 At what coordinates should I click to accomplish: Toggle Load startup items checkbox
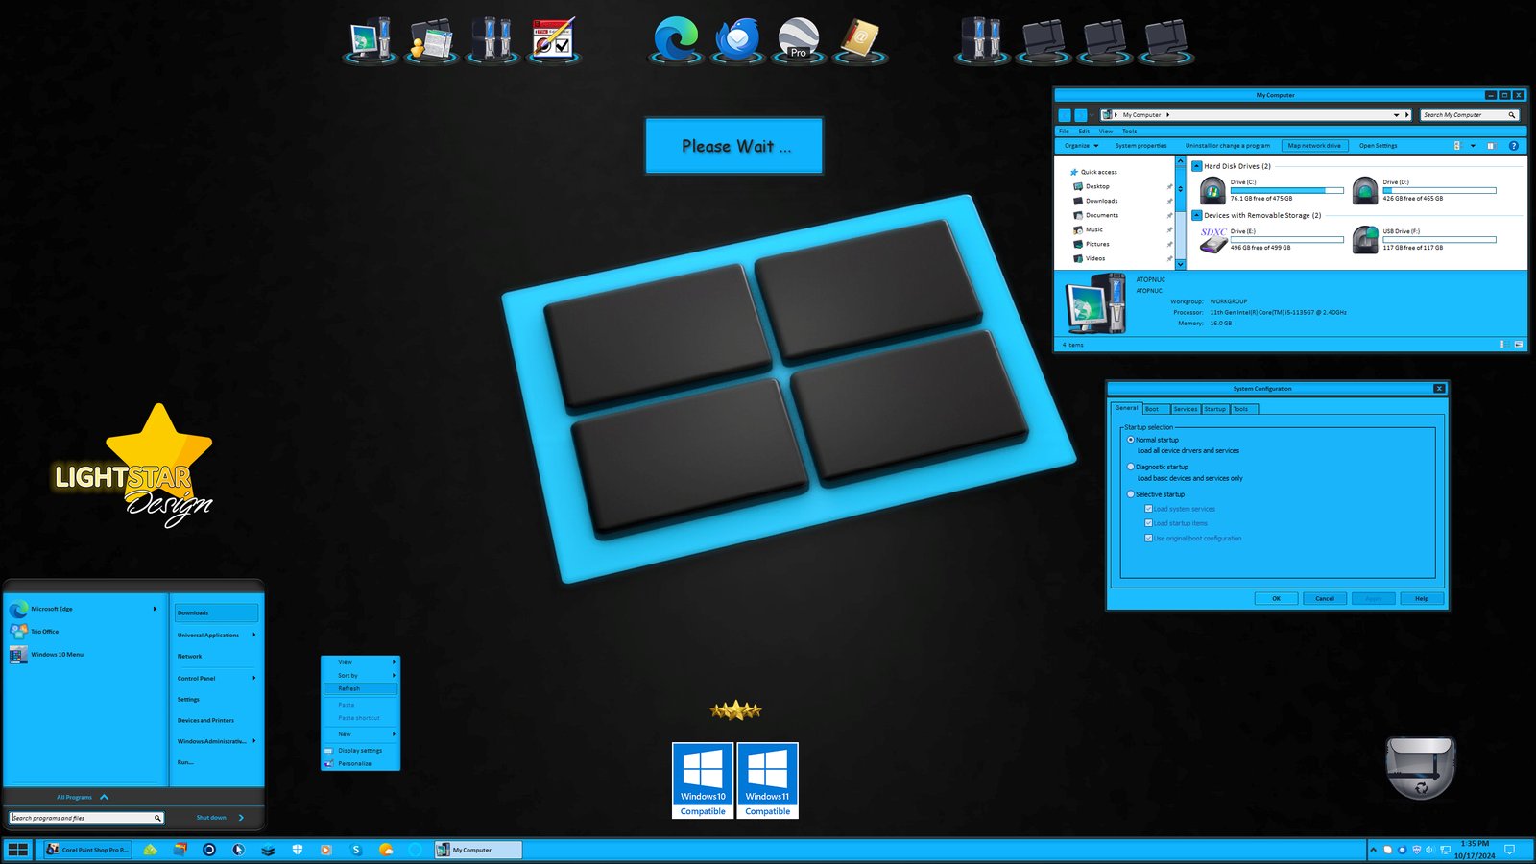(x=1148, y=523)
